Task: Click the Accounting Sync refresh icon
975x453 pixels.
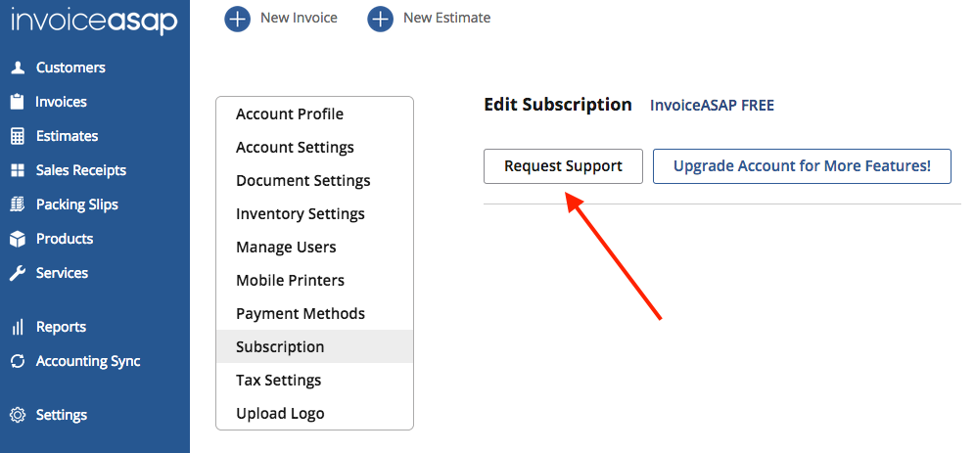Action: click(x=17, y=361)
